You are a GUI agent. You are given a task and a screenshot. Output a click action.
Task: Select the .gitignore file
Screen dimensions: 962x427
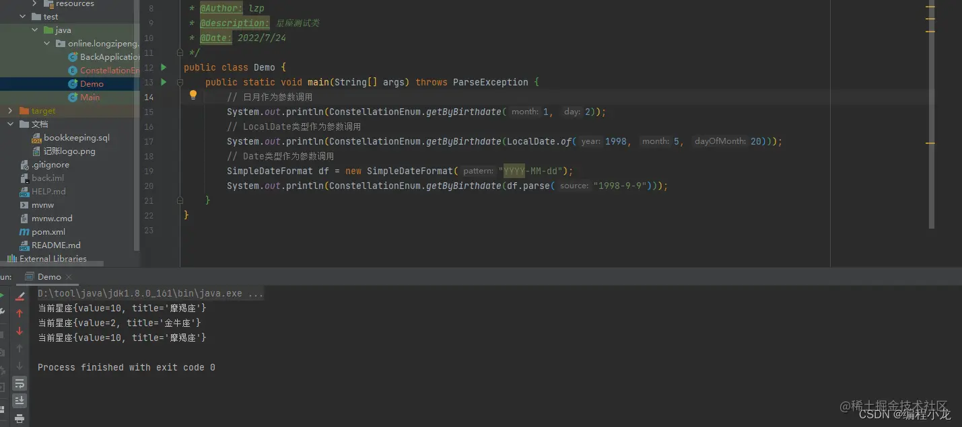point(44,165)
